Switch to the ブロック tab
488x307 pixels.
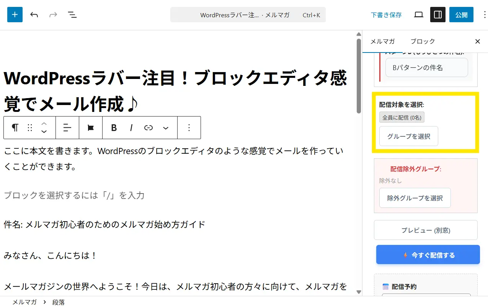(423, 41)
